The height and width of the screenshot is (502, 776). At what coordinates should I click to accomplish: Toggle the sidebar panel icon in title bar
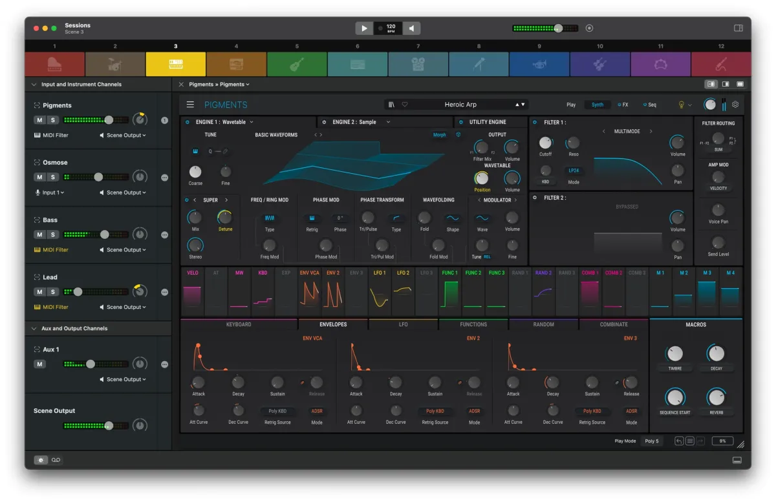(x=738, y=28)
